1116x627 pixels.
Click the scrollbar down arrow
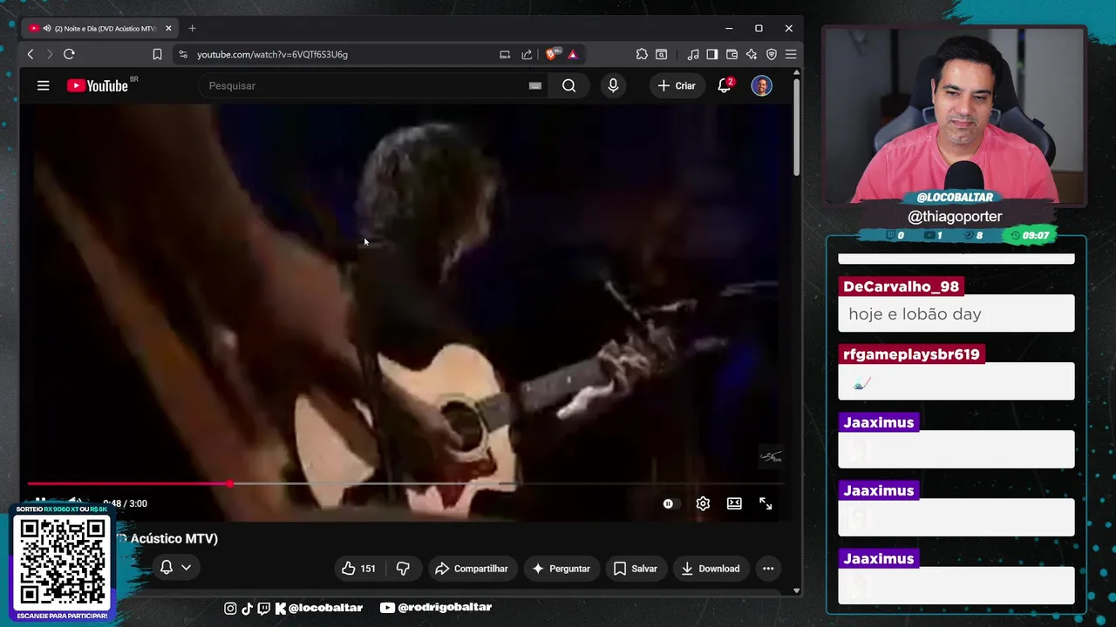click(796, 590)
